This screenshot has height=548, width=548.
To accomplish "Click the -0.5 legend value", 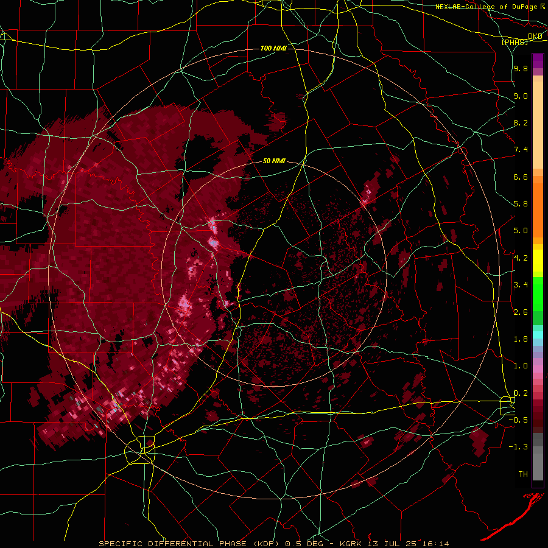I will click(519, 420).
